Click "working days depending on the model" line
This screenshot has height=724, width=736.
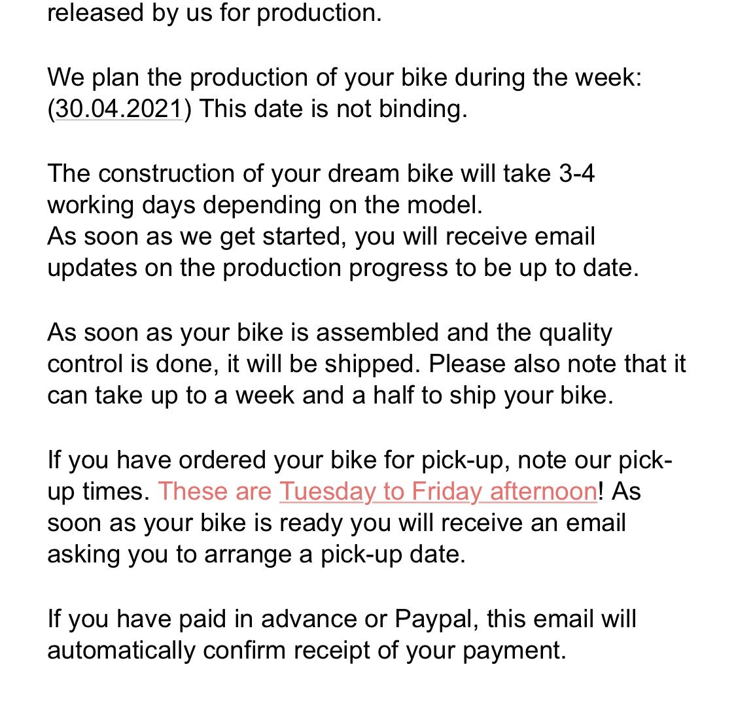[264, 205]
